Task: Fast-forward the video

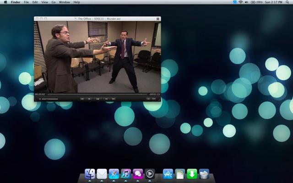Action: coord(106,99)
